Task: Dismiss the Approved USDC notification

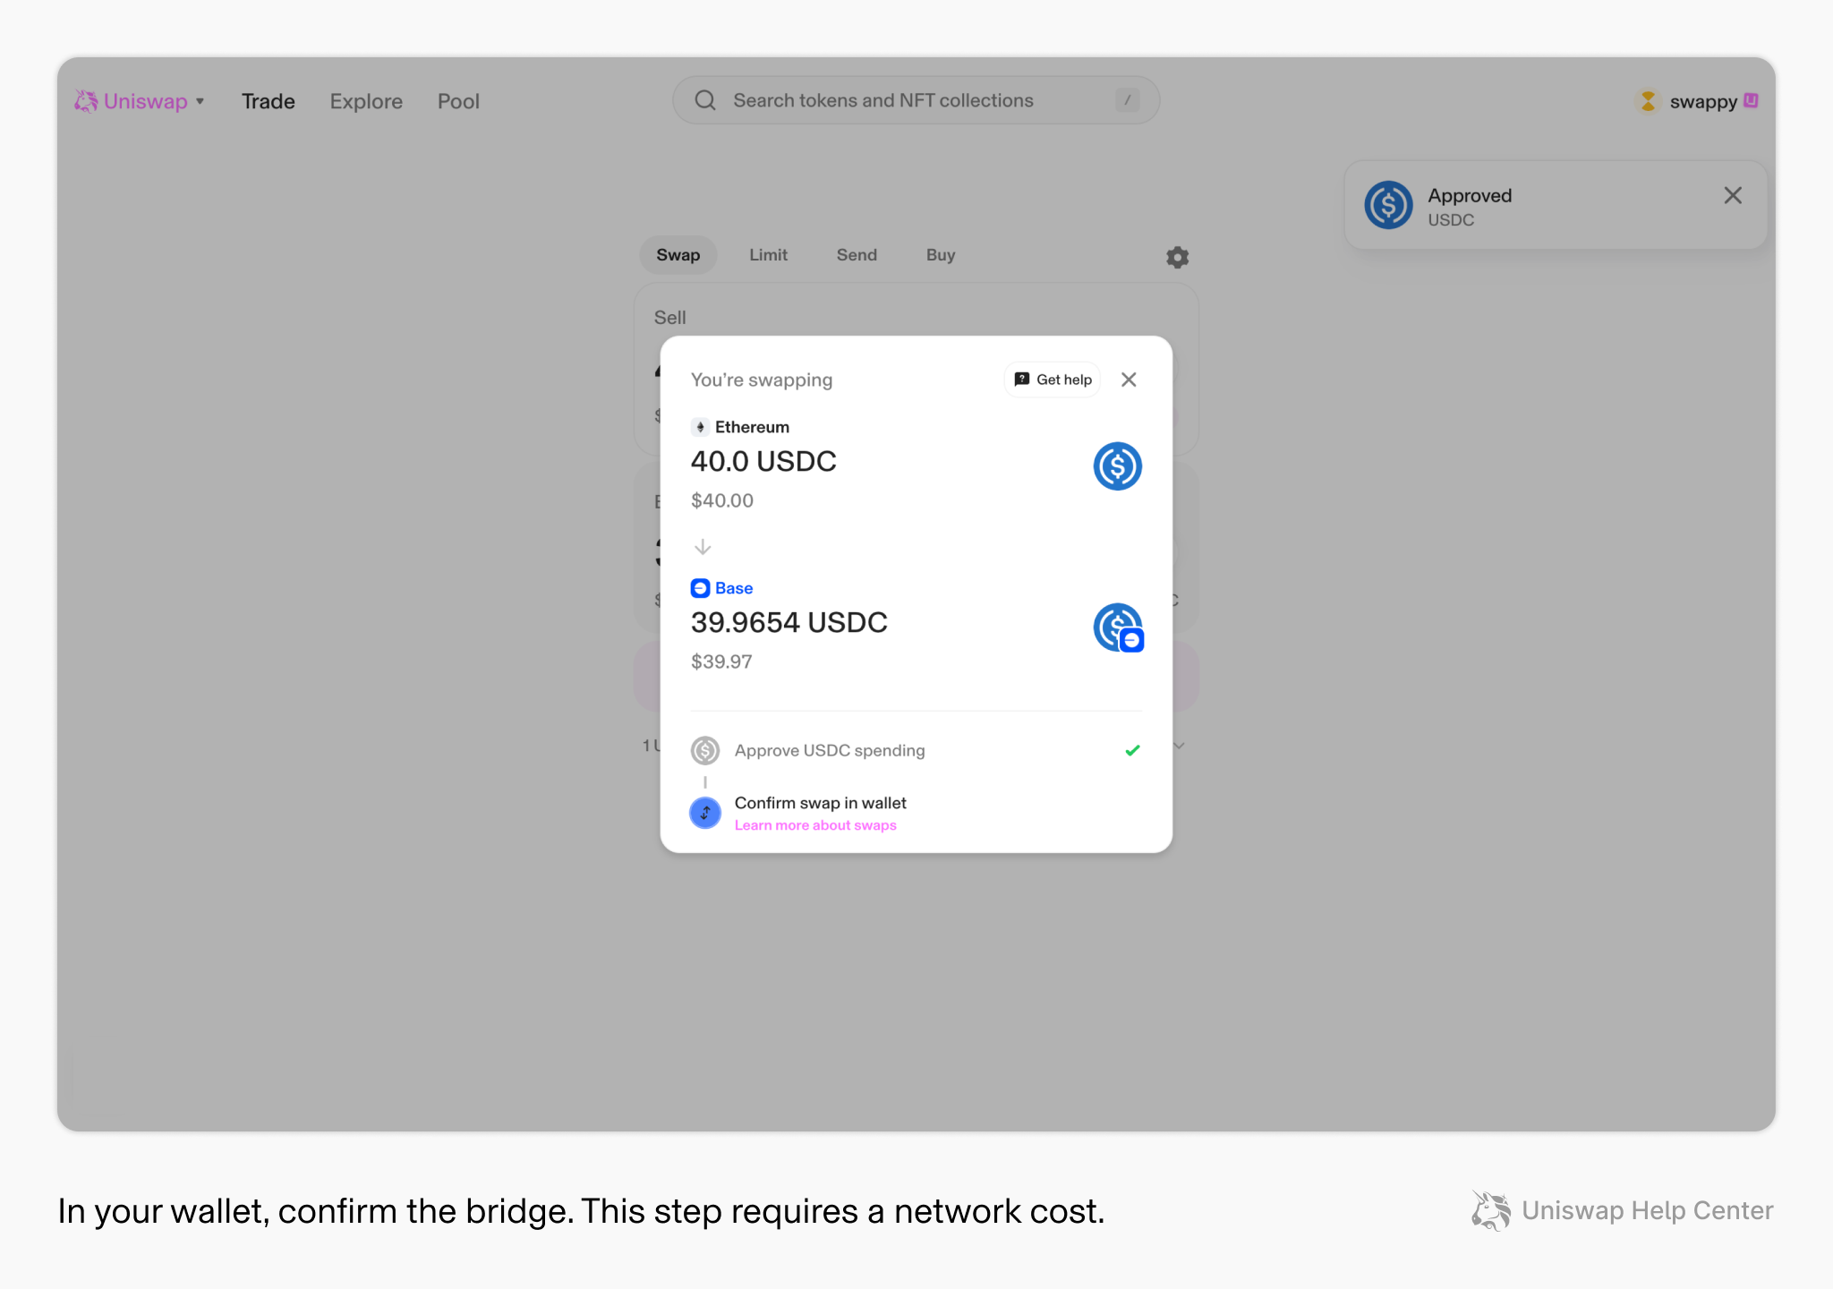Action: [1733, 195]
